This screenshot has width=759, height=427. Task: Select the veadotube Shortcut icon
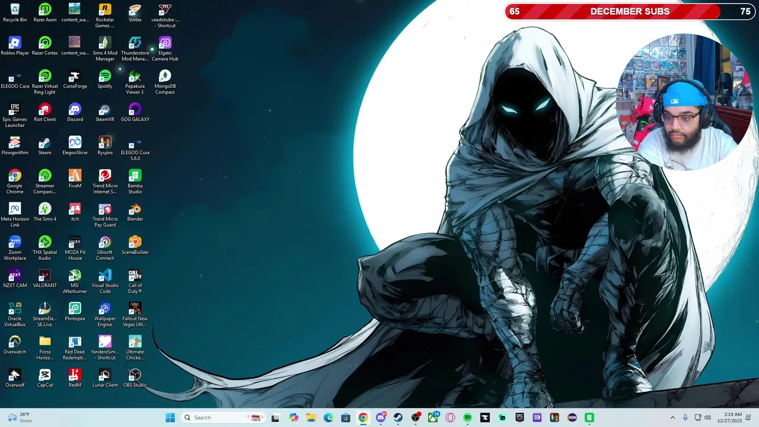pyautogui.click(x=165, y=16)
